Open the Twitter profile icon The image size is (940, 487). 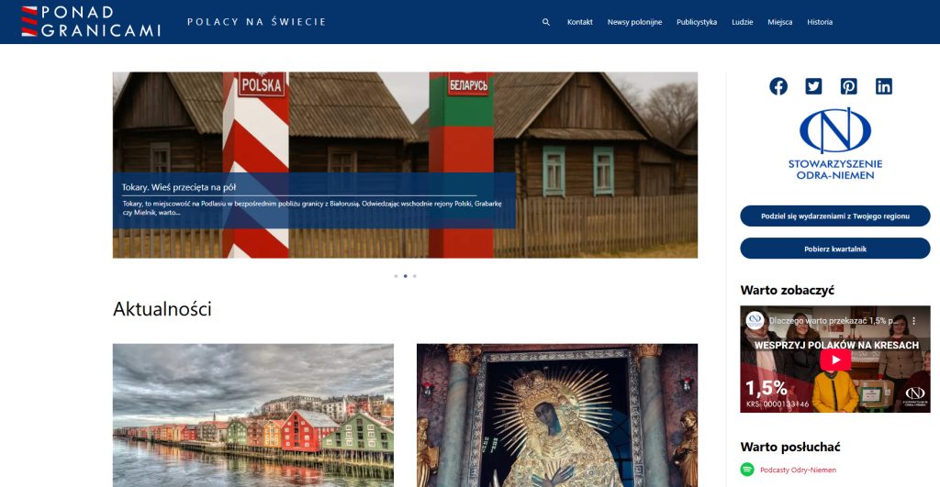[813, 86]
